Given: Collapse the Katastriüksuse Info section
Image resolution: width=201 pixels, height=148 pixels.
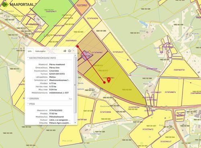Looking at the screenshot, I should click(x=41, y=58).
